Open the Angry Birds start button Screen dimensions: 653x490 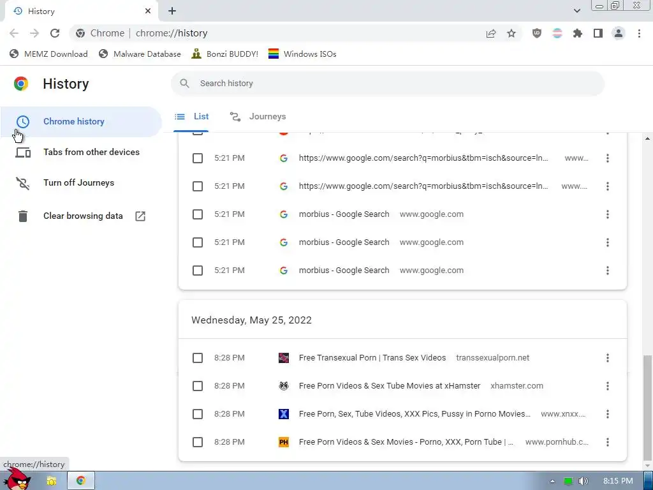click(16, 479)
